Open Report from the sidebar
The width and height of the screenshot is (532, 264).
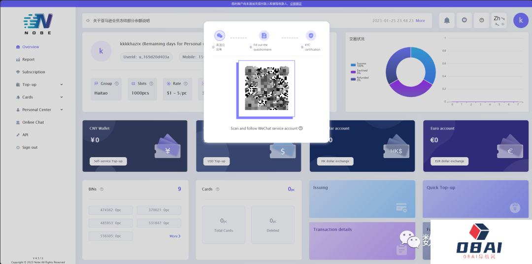click(x=29, y=60)
